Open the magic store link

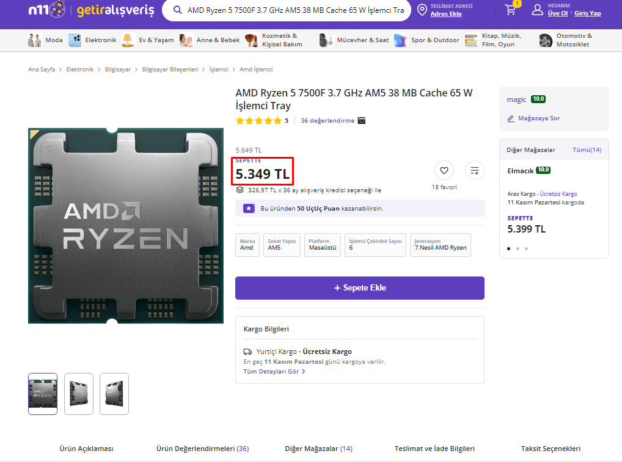point(516,99)
